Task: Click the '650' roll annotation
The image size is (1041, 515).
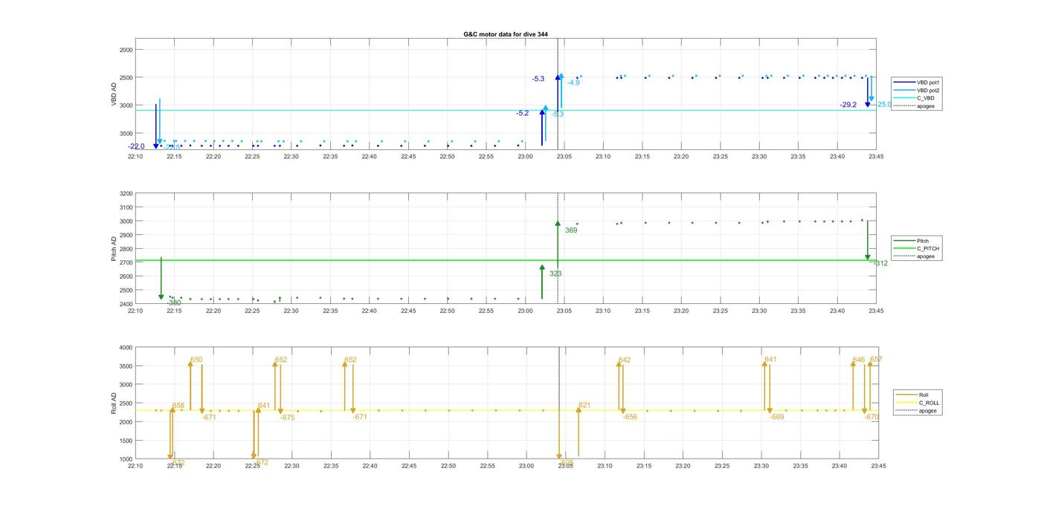Action: click(196, 360)
